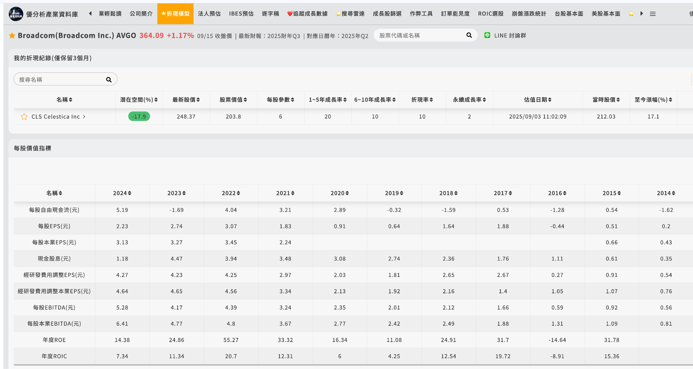
Task: Switch to the 公司簡介 tab
Action: coord(141,14)
